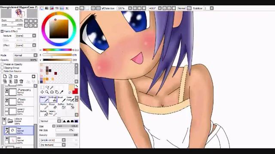Select the Legacy Pen tool
The image size is (275, 154).
pyautogui.click(x=53, y=113)
